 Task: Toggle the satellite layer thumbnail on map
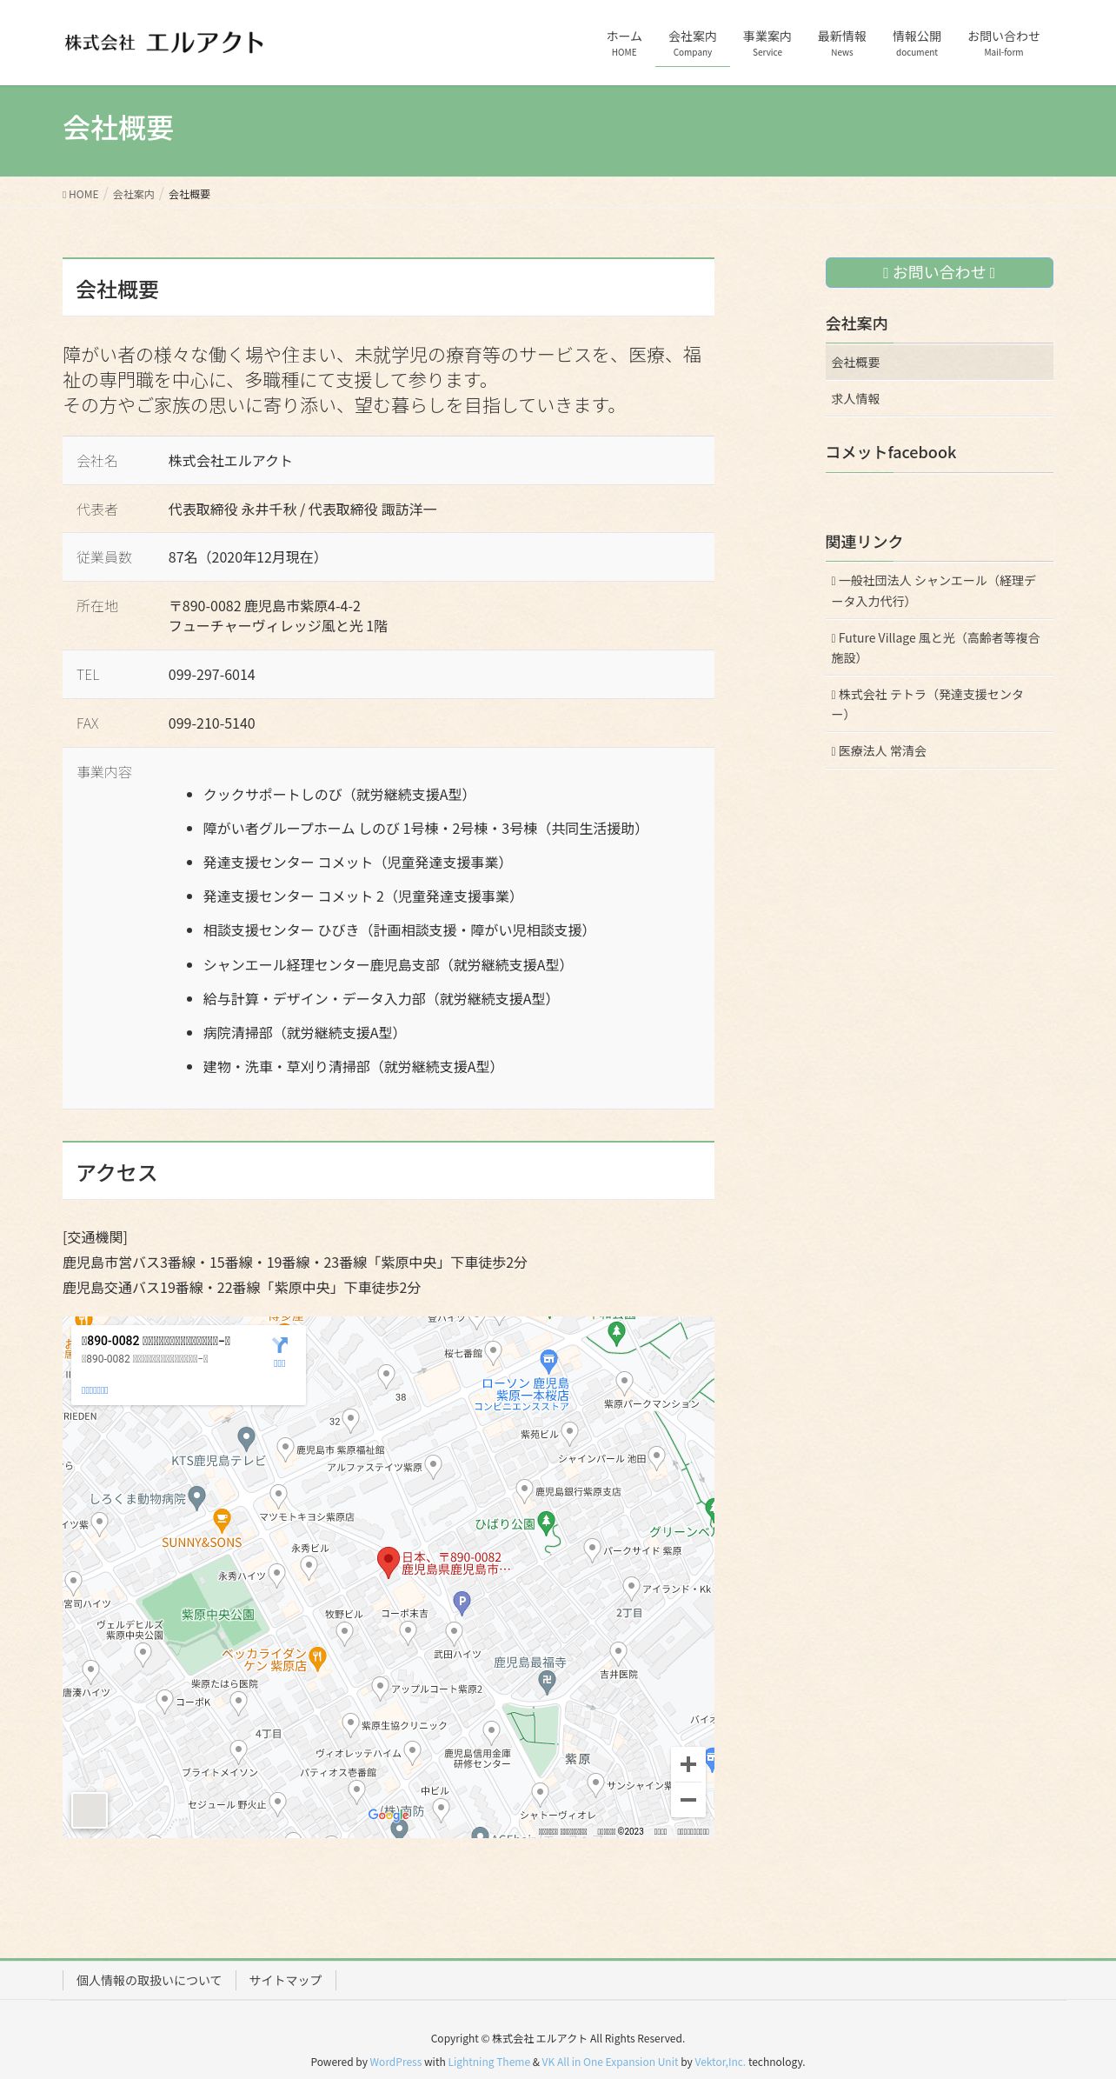point(89,1809)
